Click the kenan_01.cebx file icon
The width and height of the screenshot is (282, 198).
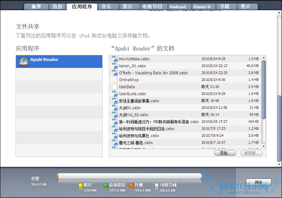[115, 66]
